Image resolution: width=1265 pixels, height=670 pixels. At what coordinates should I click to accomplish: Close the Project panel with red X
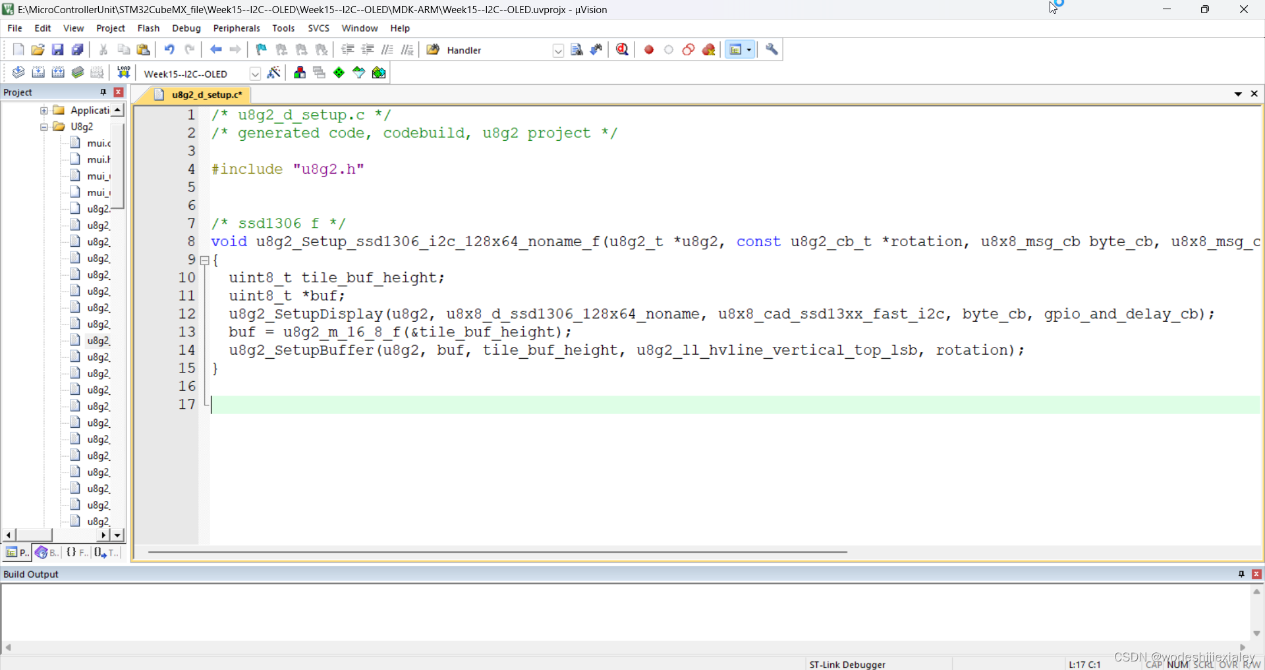pos(119,92)
